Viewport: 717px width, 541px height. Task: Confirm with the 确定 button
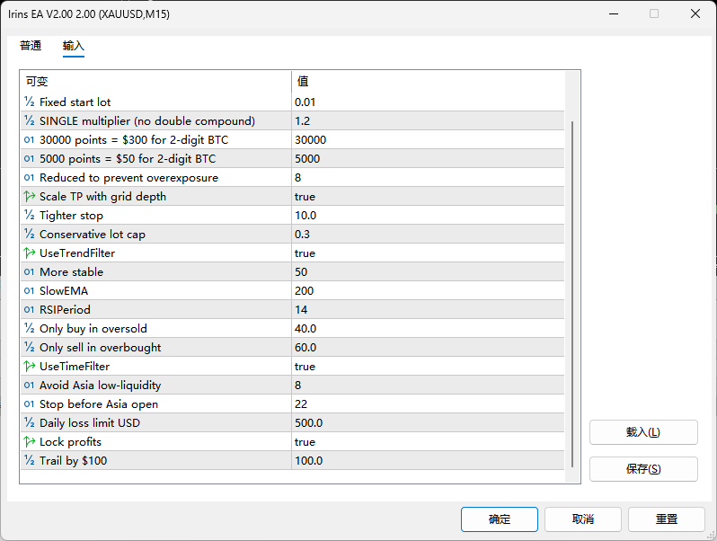click(500, 519)
